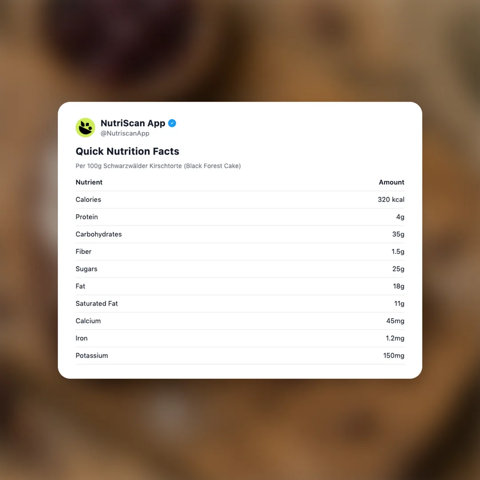Click the Nutrient column header

coord(89,182)
